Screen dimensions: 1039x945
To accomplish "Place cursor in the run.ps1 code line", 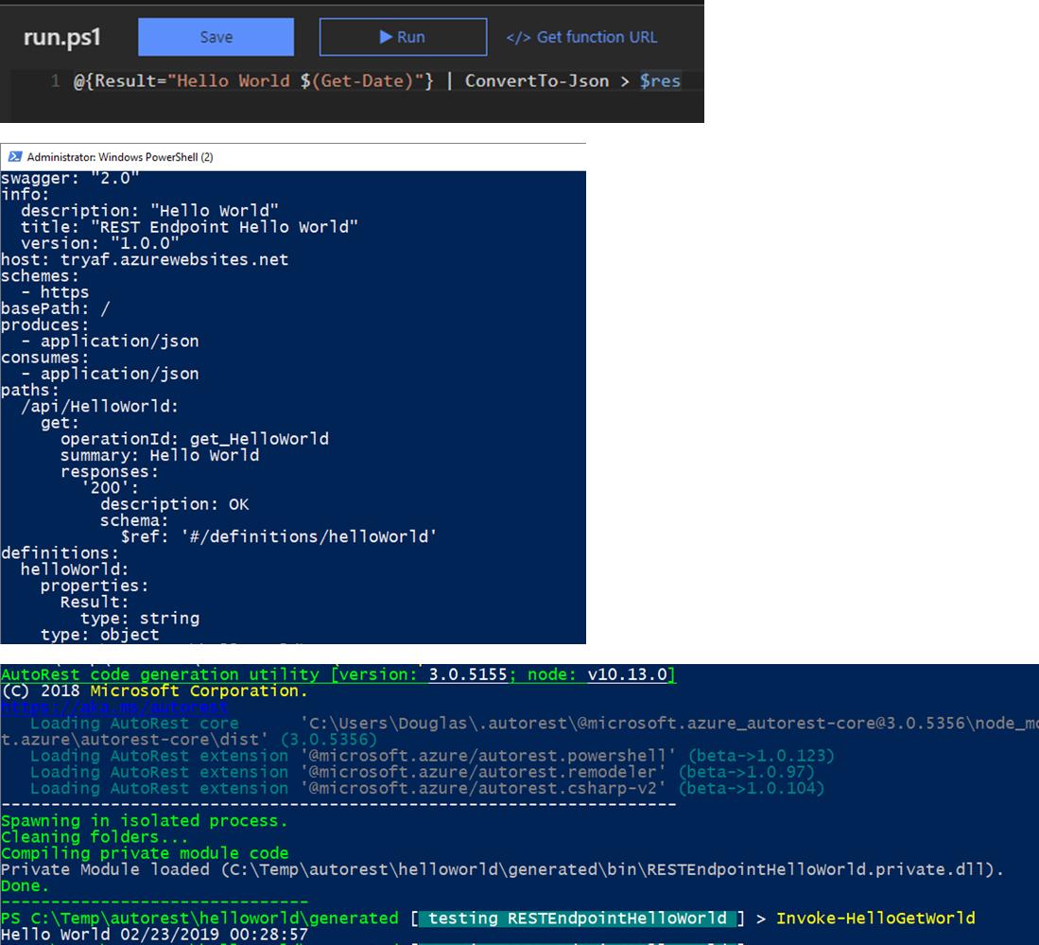I will pyautogui.click(x=376, y=81).
